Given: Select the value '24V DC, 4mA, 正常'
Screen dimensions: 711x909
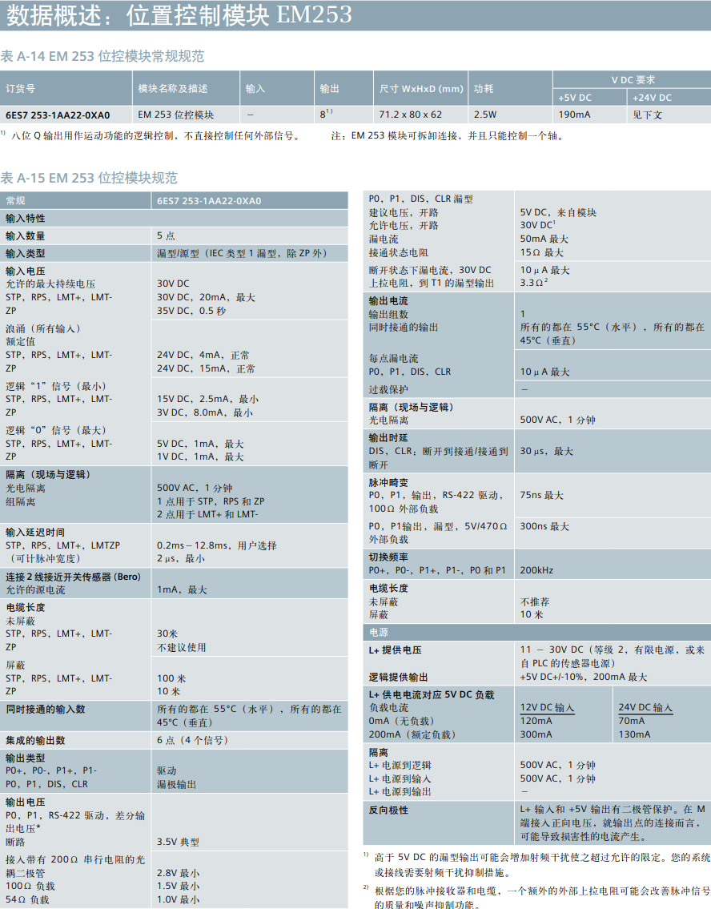Looking at the screenshot, I should coord(203,355).
